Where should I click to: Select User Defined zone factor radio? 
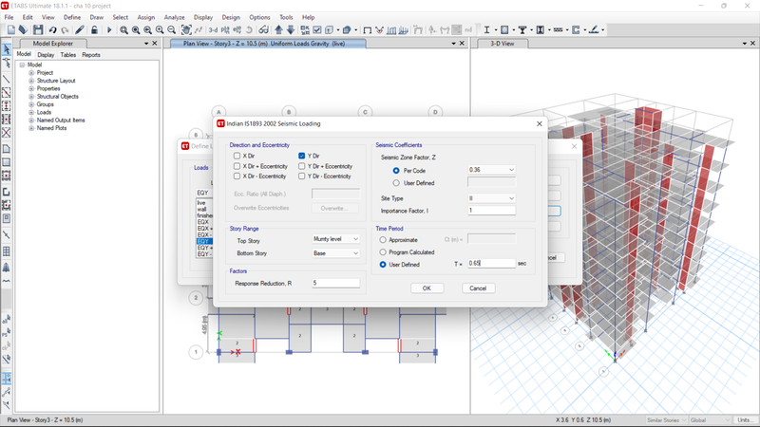pyautogui.click(x=396, y=183)
